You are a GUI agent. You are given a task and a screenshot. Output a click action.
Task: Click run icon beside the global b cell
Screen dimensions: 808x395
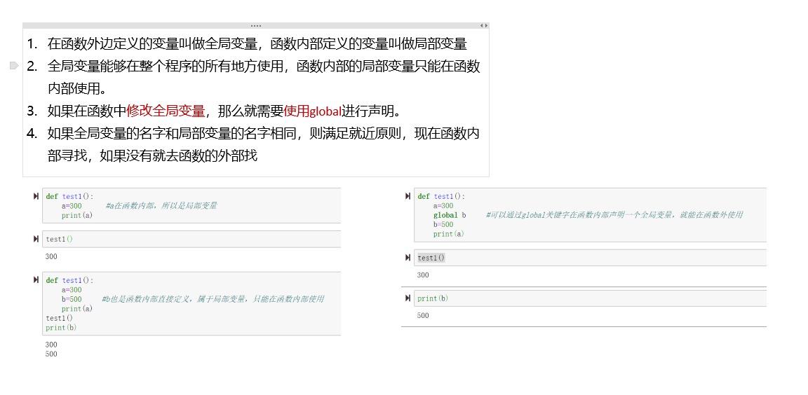[408, 196]
